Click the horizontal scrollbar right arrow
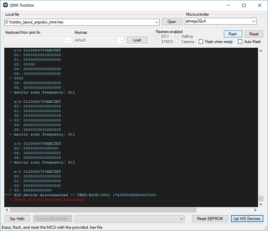 255,210
